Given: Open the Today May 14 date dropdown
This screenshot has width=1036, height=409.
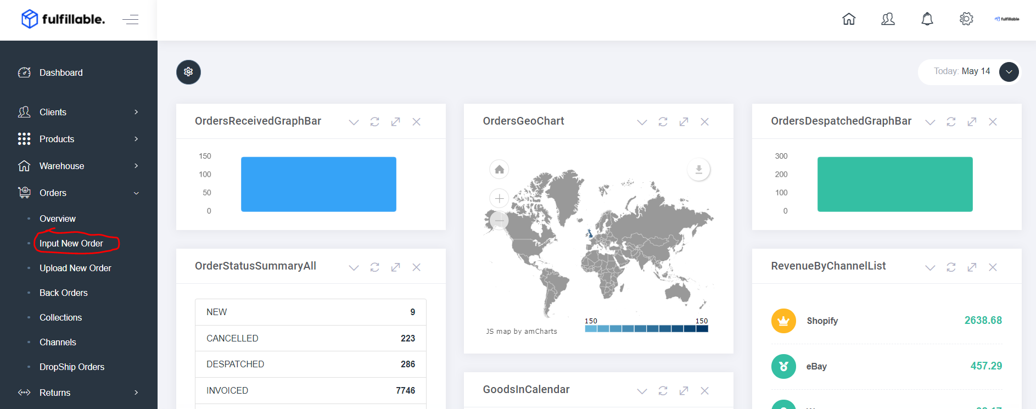Looking at the screenshot, I should point(1009,72).
